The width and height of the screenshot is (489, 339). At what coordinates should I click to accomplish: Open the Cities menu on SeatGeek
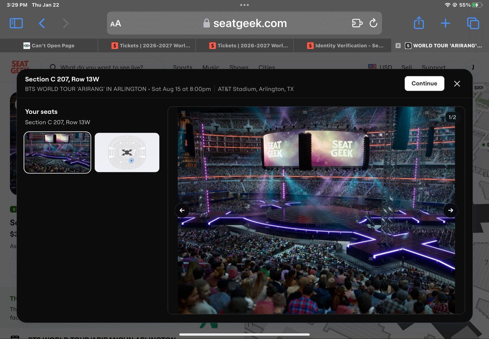(267, 67)
